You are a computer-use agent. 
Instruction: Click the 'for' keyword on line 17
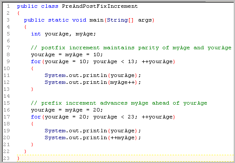click(36, 117)
